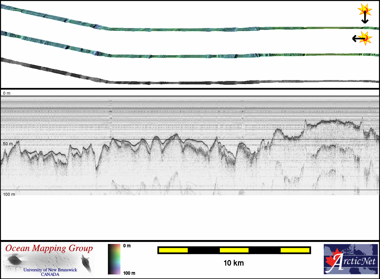
Task: Click the ArcticNet logo
Action: [x=351, y=259]
